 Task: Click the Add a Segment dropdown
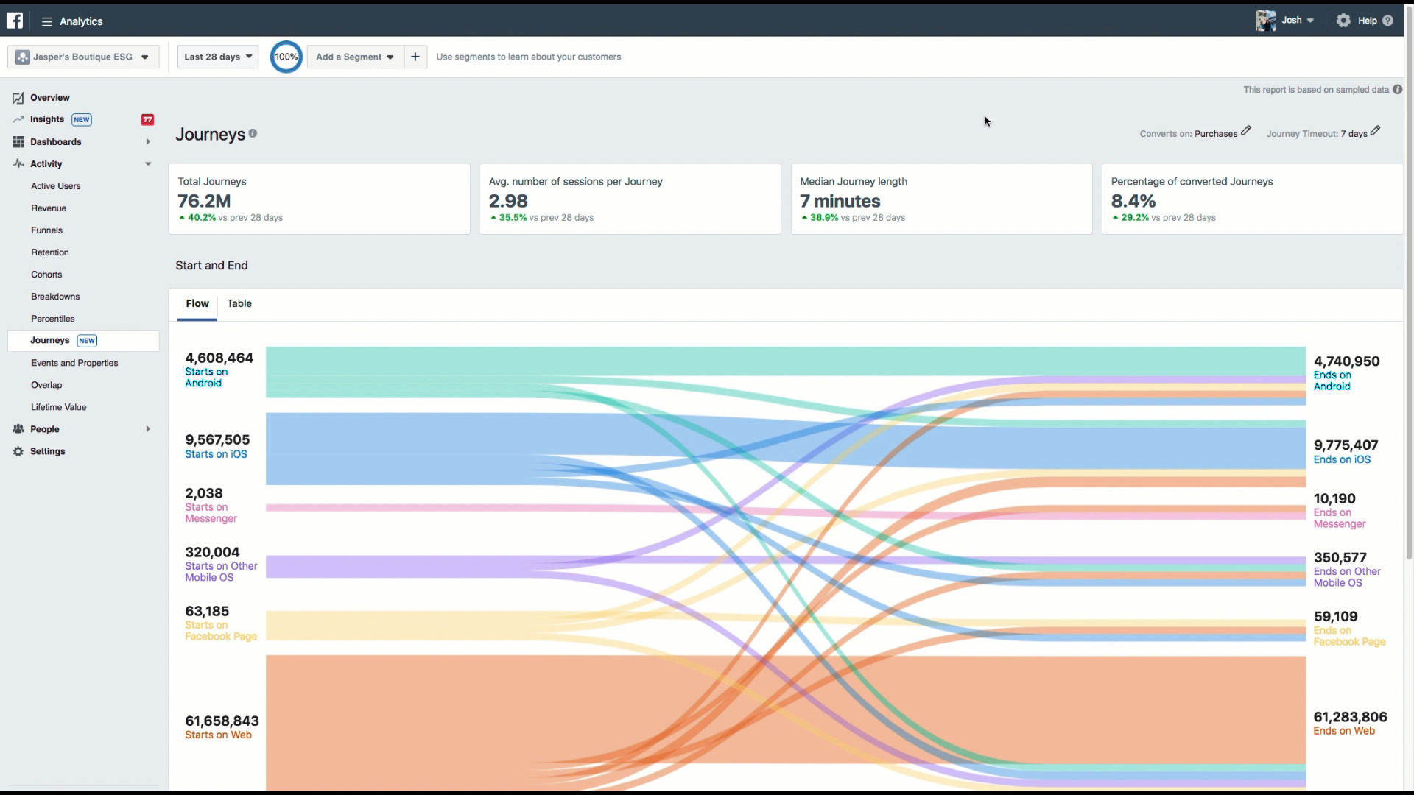click(354, 56)
